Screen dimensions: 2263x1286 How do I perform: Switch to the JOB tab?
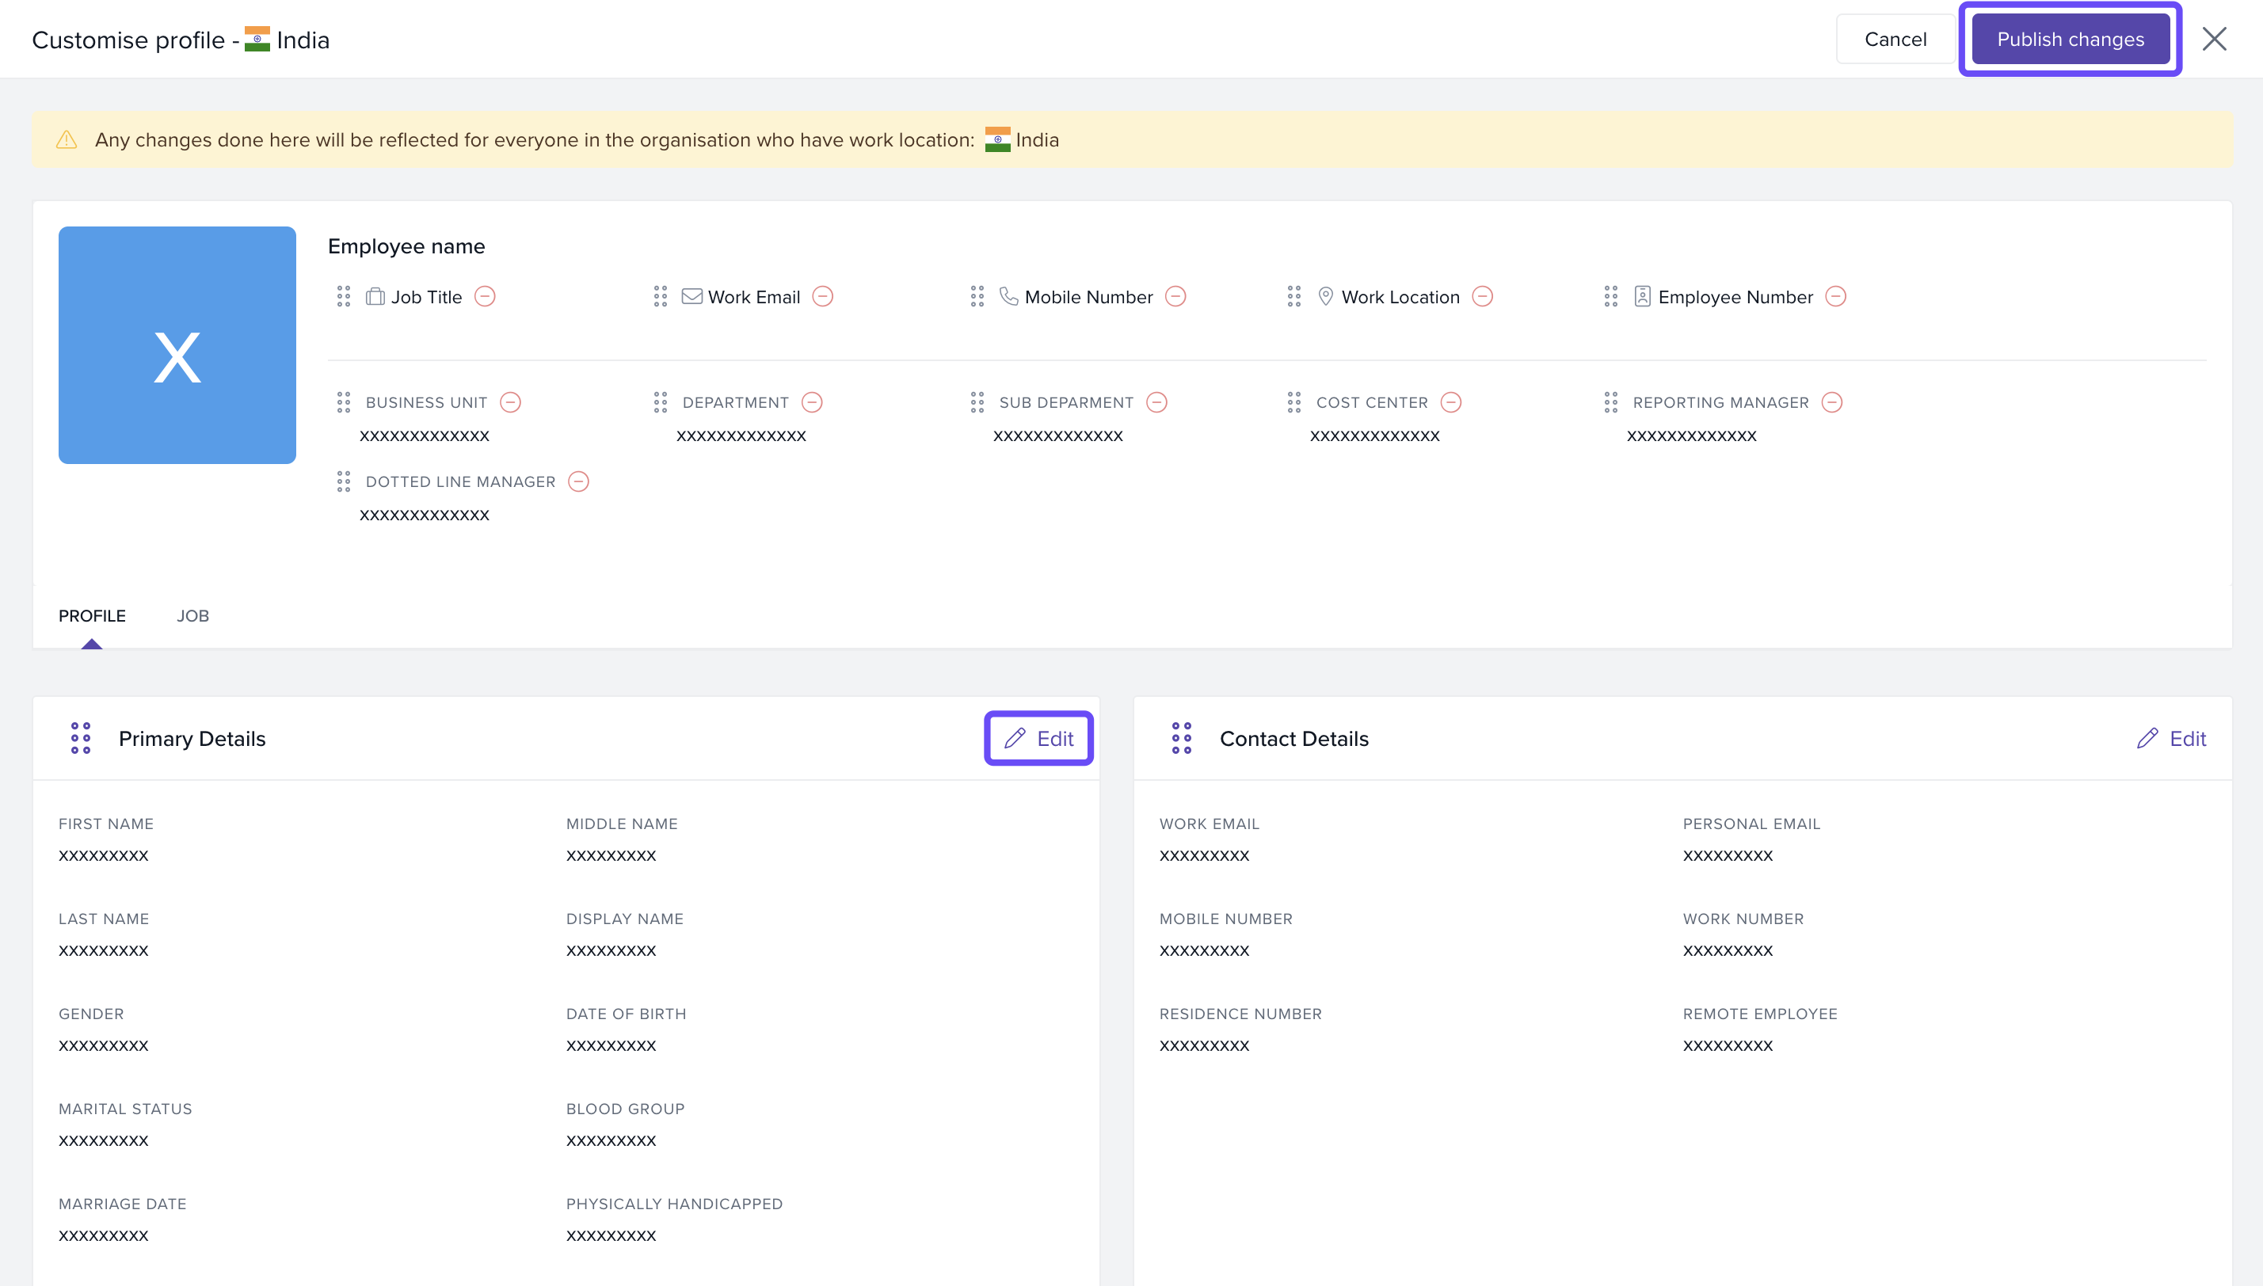pos(192,615)
